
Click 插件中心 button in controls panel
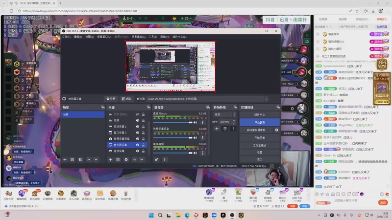[260, 114]
